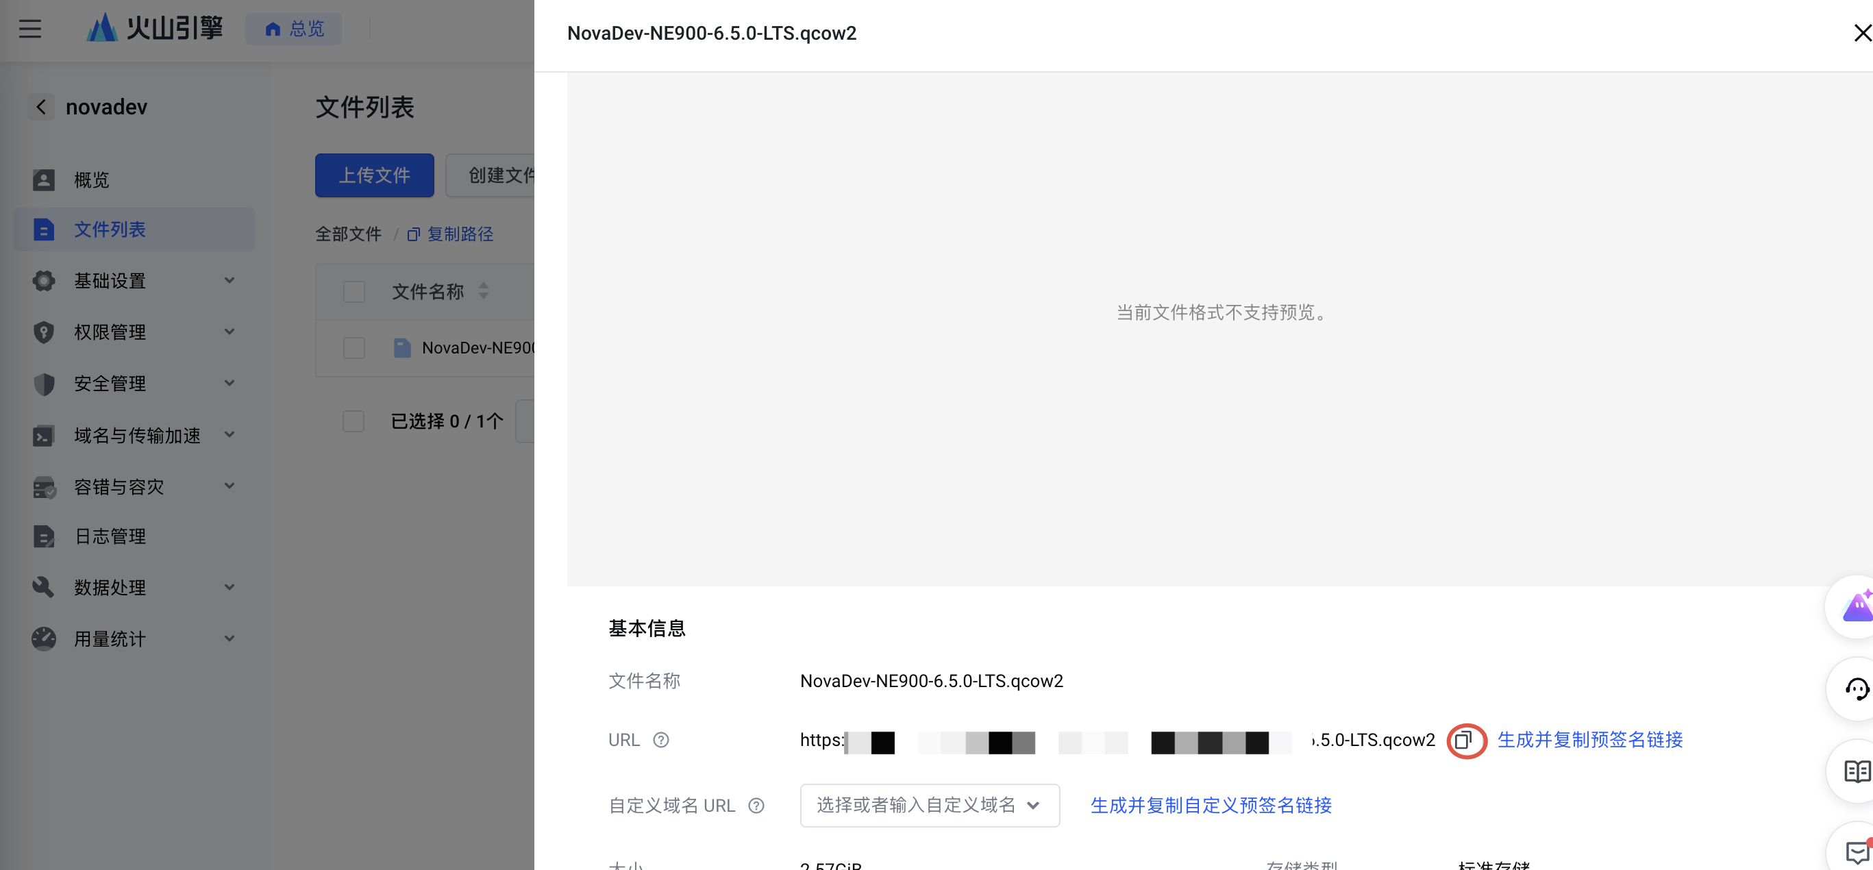
Task: Expand the 基础设置 menu chevron
Action: (229, 281)
